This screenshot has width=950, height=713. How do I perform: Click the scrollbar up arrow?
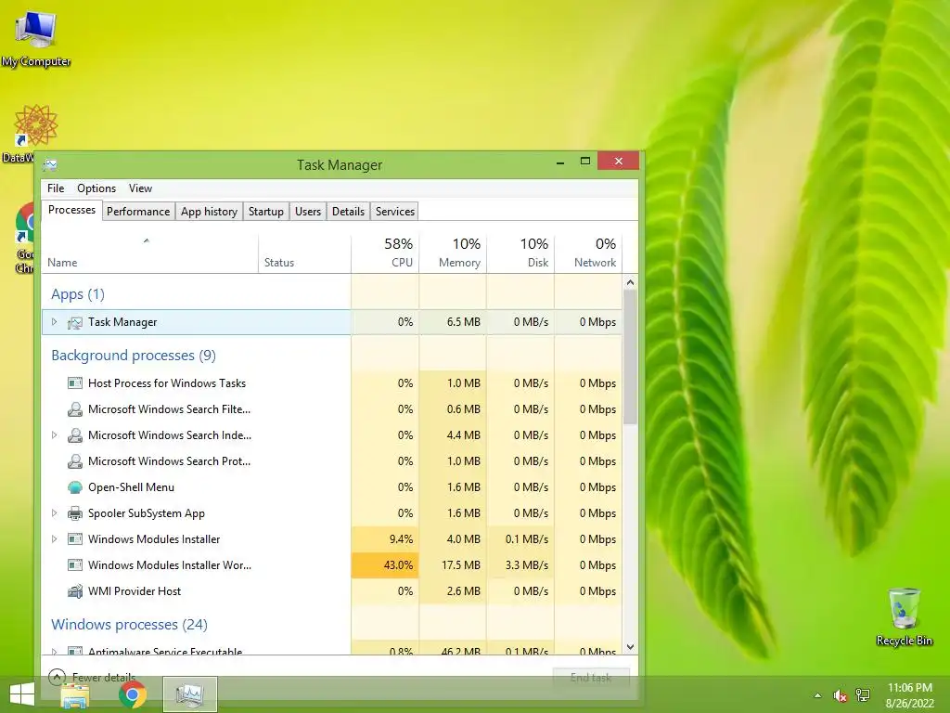(630, 282)
